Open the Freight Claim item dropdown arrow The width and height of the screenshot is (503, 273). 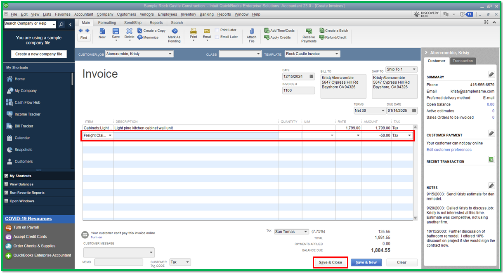click(x=110, y=136)
